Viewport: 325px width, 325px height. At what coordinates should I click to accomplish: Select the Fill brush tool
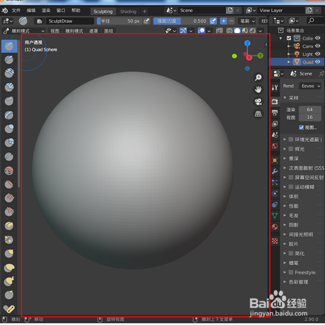click(9, 198)
